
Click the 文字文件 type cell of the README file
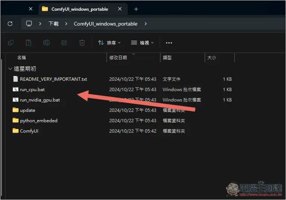172,79
